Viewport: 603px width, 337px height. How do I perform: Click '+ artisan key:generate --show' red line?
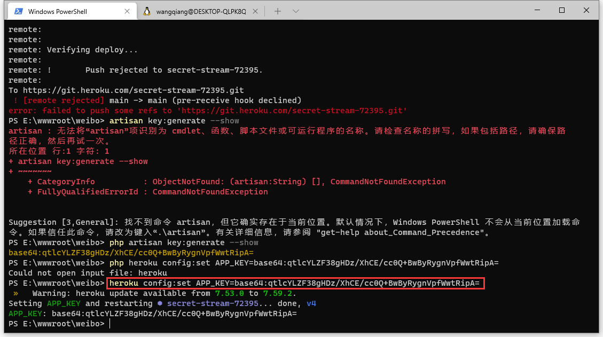[78, 162]
